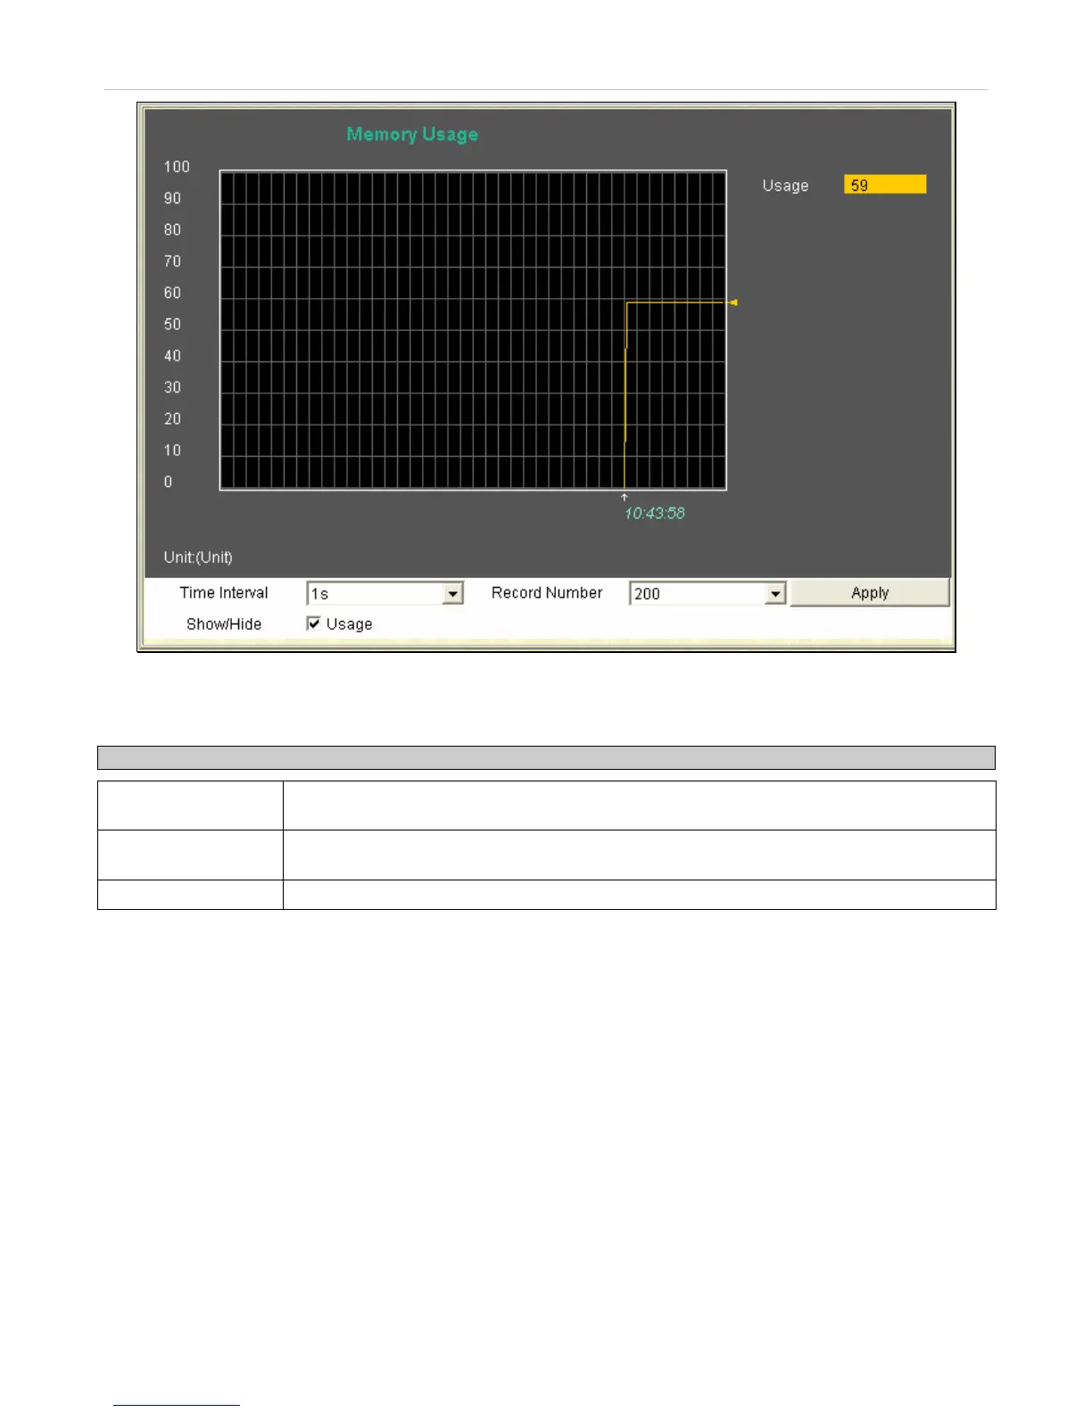The height and width of the screenshot is (1413, 1092).
Task: Click the Memory Usage title
Action: coord(412,134)
